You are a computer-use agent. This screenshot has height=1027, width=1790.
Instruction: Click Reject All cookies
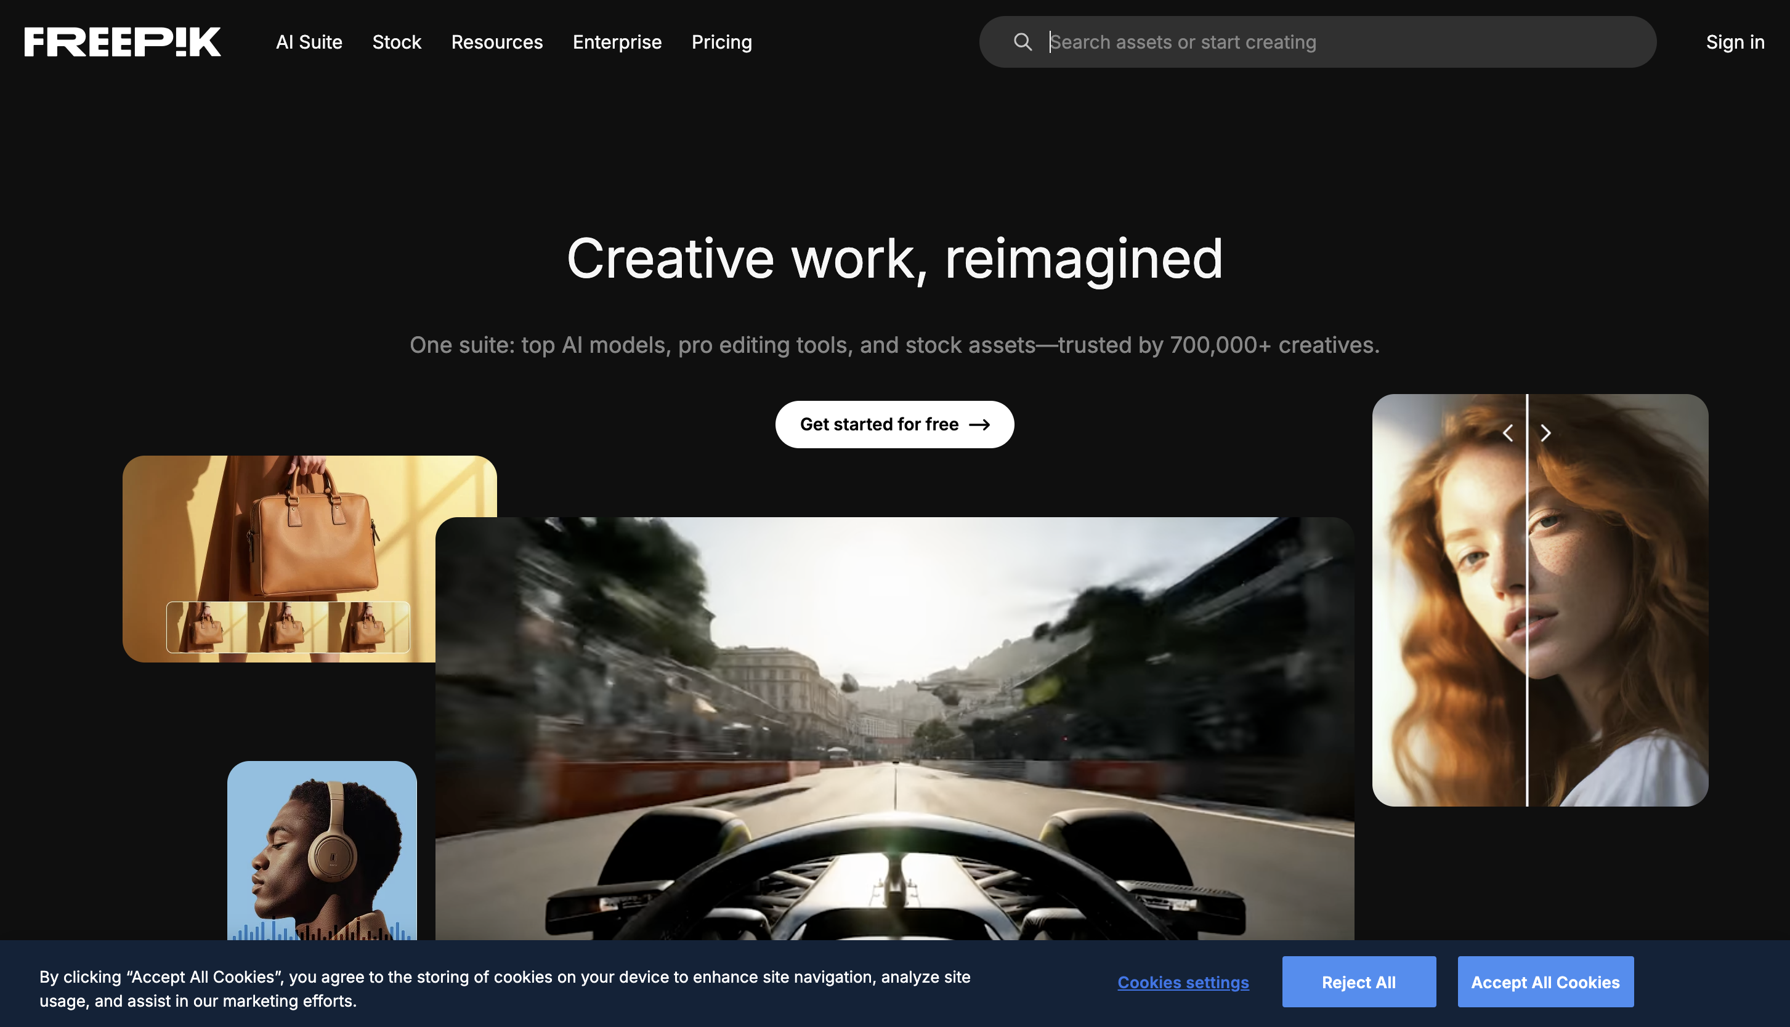(x=1358, y=981)
